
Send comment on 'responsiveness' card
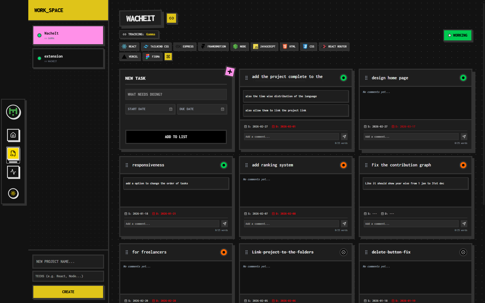coord(225,224)
